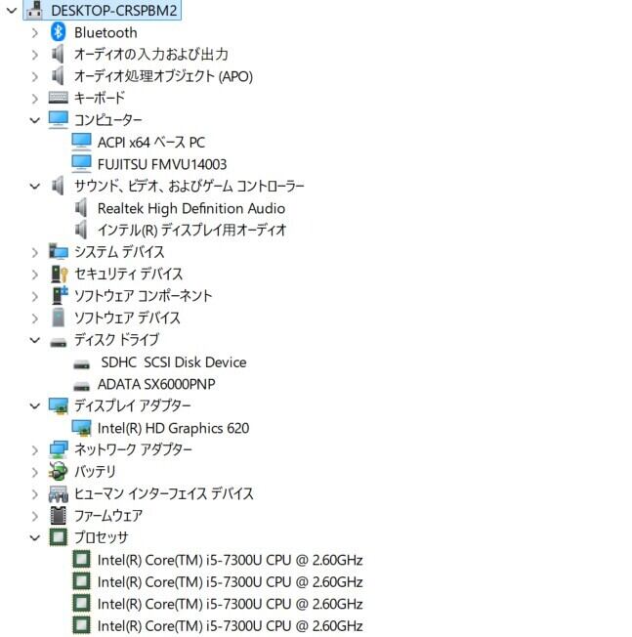Click the processor icon of プロセッサ
The width and height of the screenshot is (632, 637).
58,537
